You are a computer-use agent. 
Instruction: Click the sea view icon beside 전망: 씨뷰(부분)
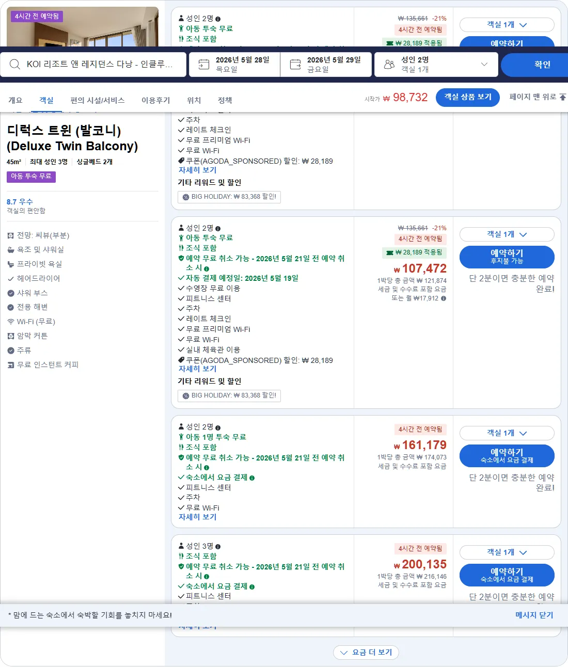11,235
